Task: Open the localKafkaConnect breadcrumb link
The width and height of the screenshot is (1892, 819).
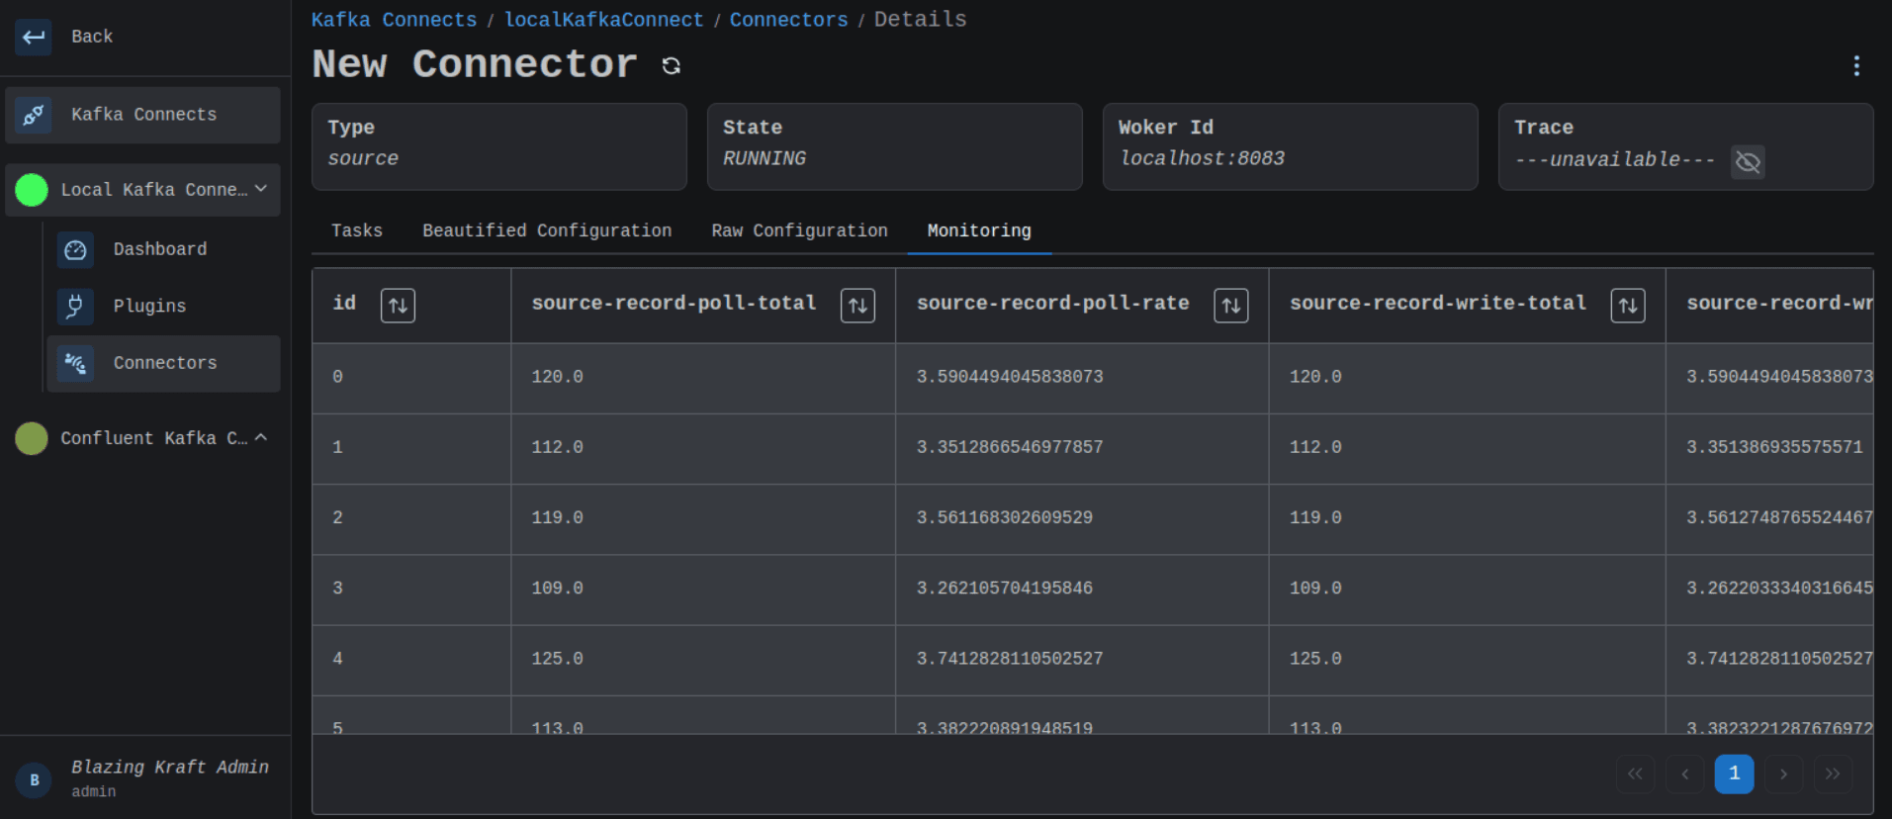Action: point(603,20)
